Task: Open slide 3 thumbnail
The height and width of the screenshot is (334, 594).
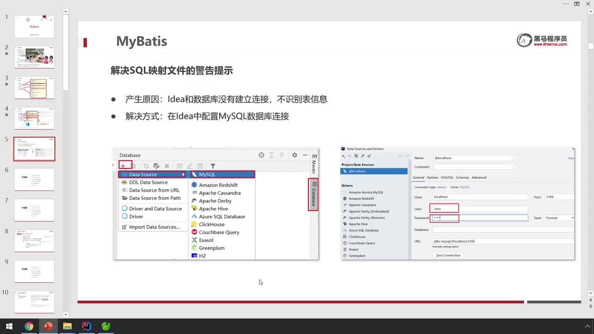Action: click(34, 88)
